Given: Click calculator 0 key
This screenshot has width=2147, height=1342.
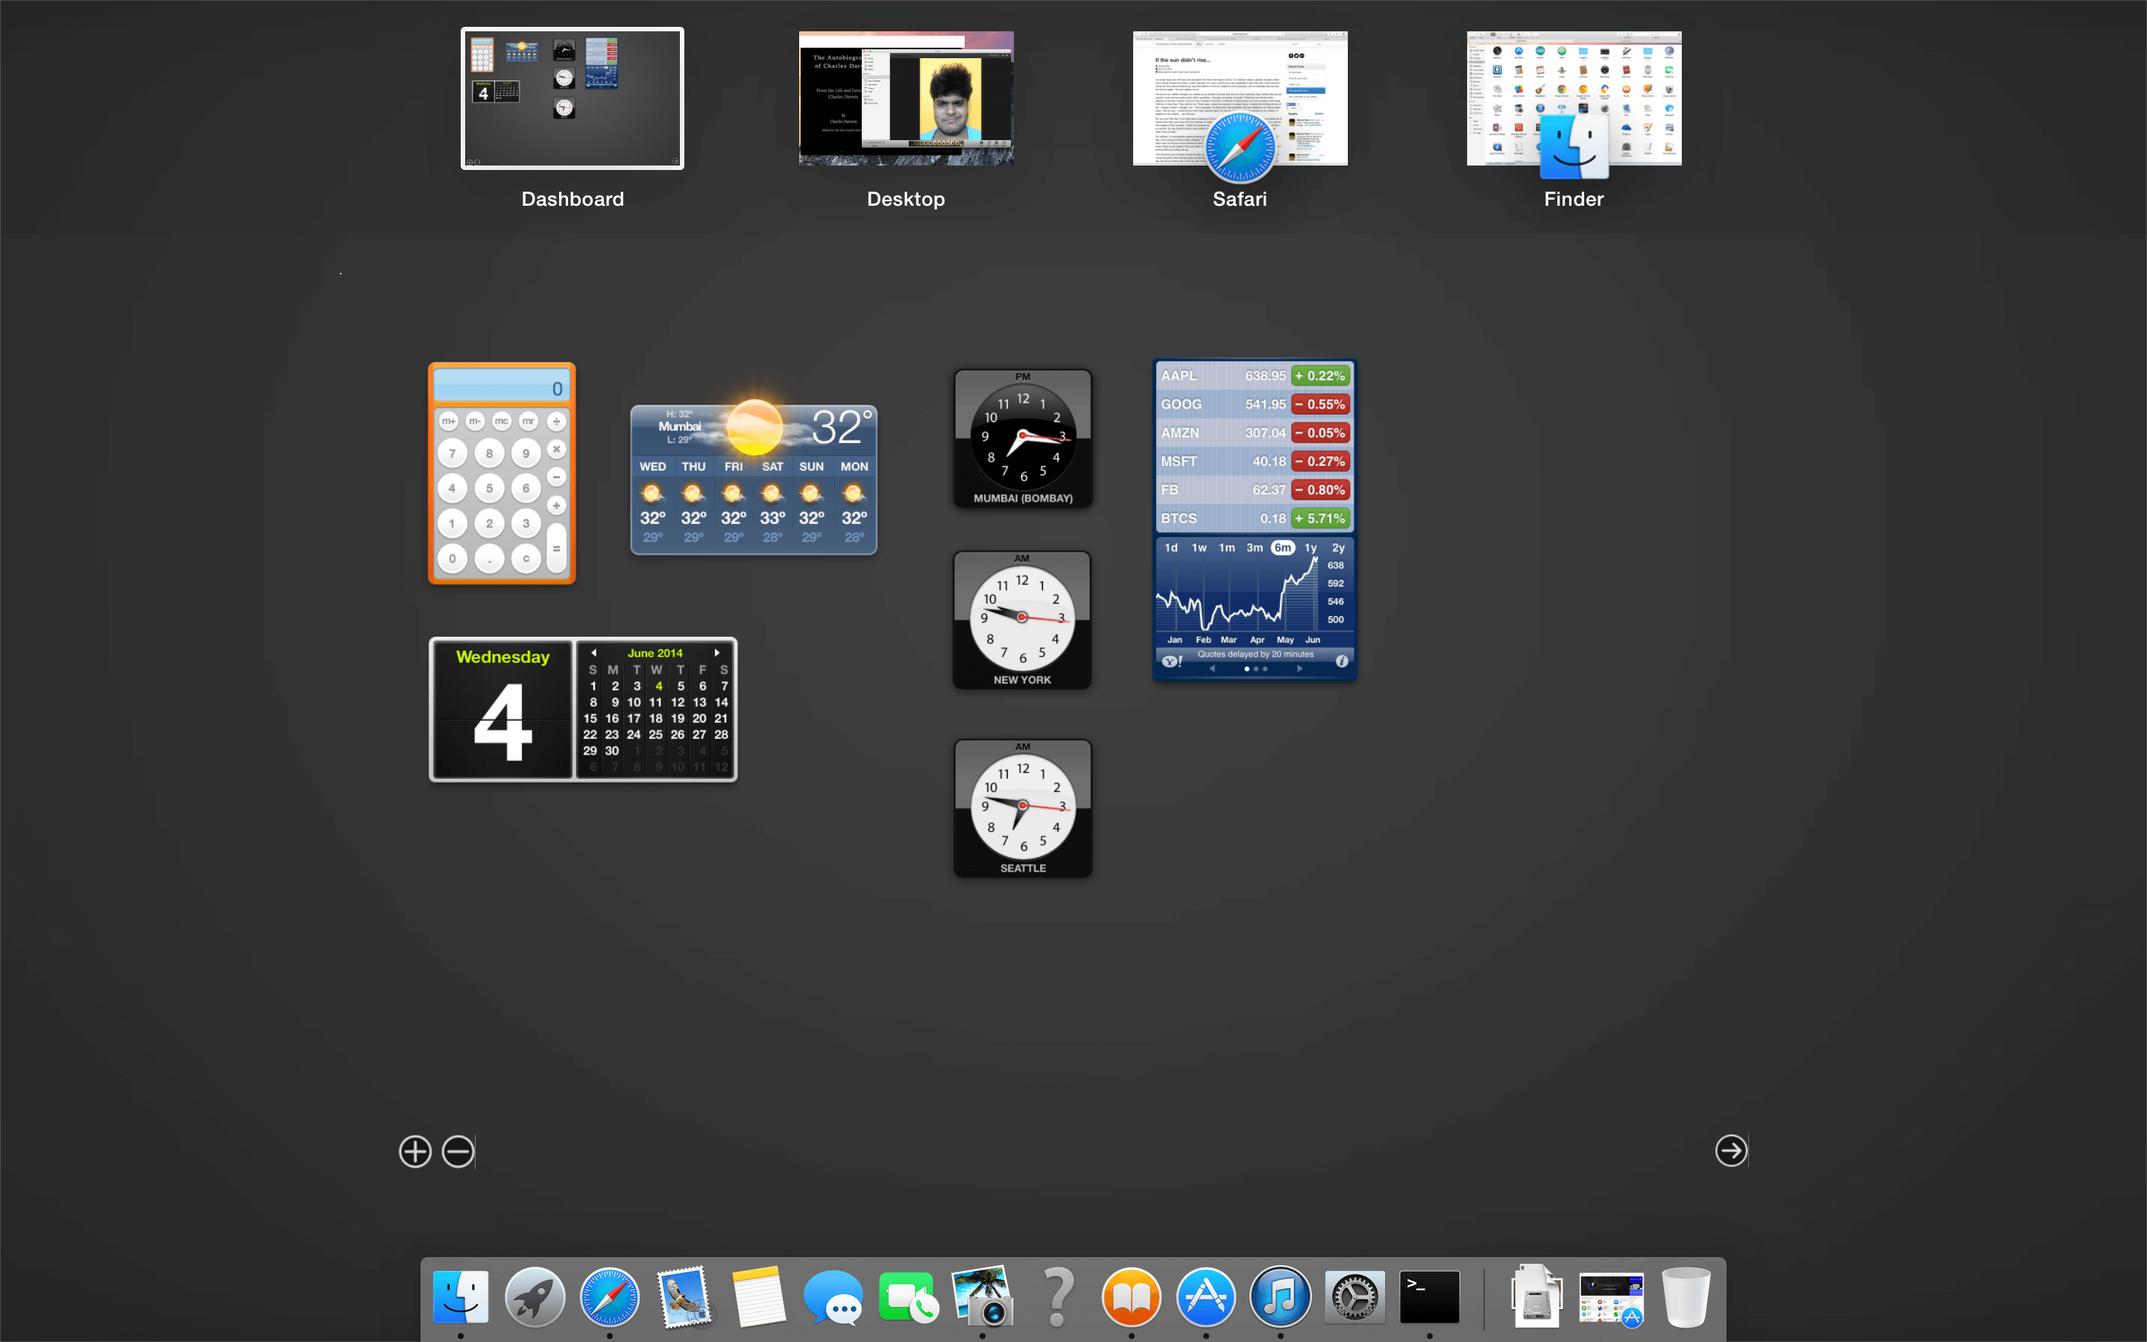Looking at the screenshot, I should (453, 558).
